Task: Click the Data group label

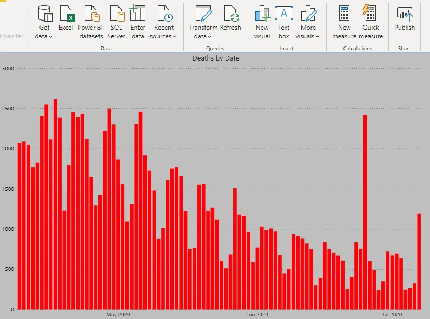Action: (106, 49)
